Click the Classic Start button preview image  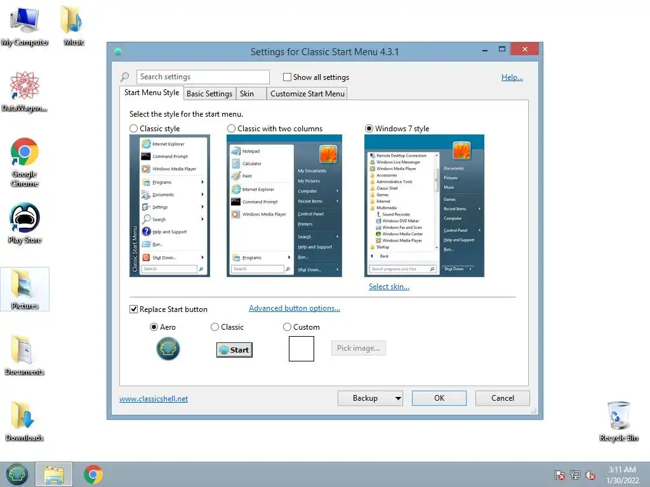point(234,350)
